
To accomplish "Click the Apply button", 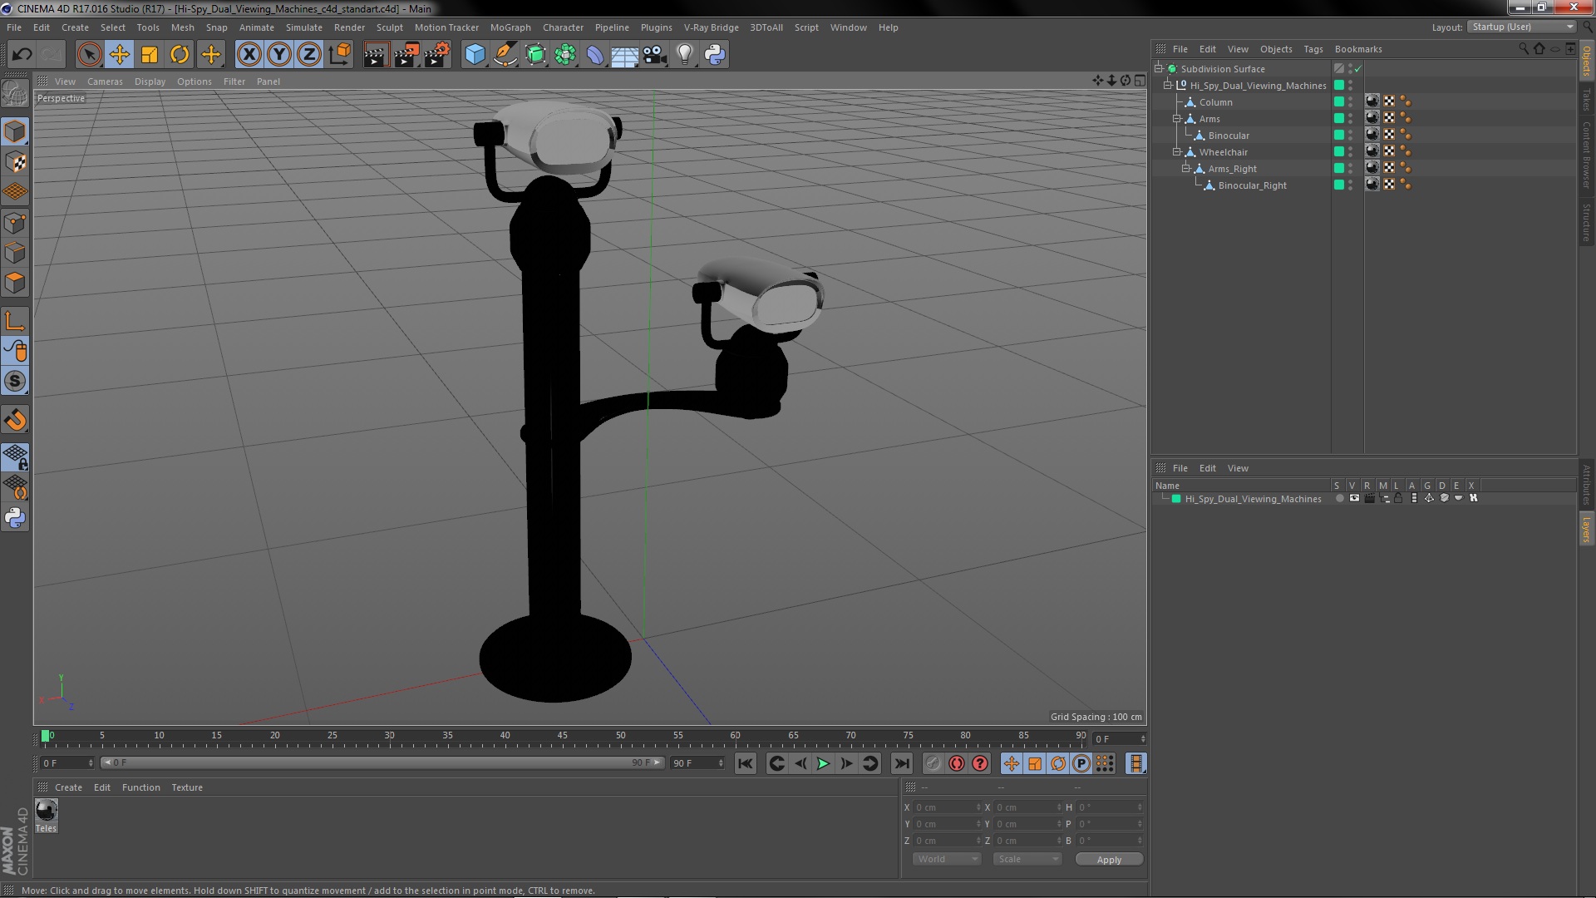I will (x=1109, y=859).
